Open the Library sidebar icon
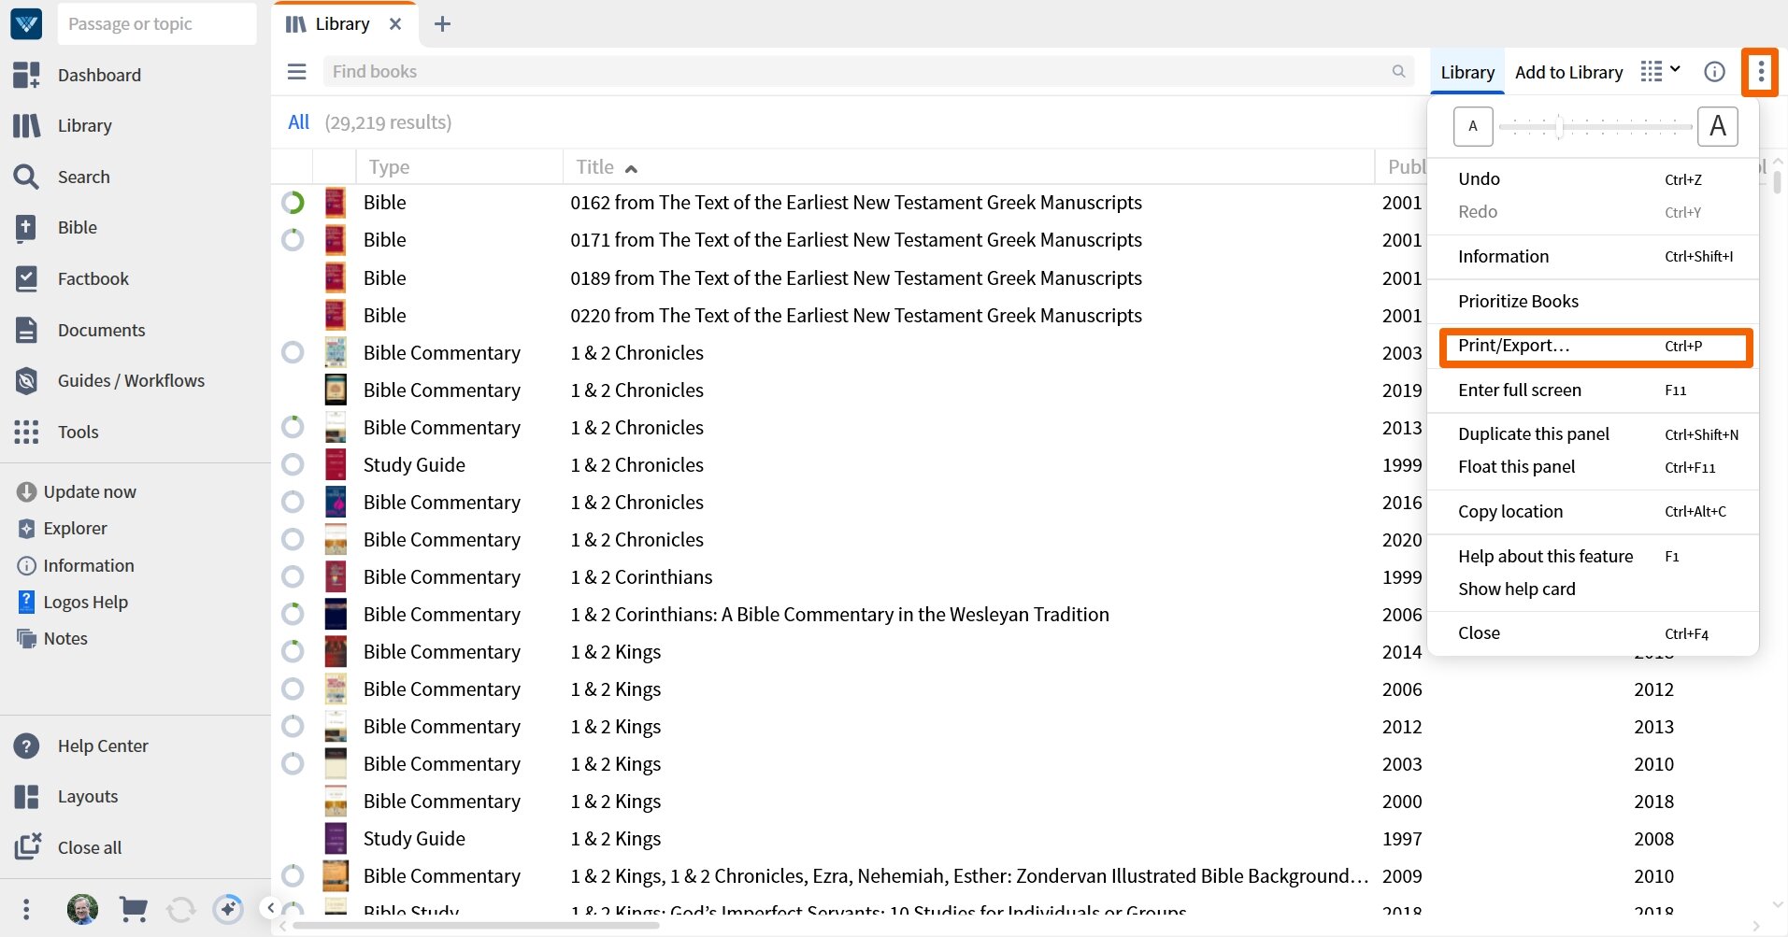The image size is (1788, 937). point(27,125)
